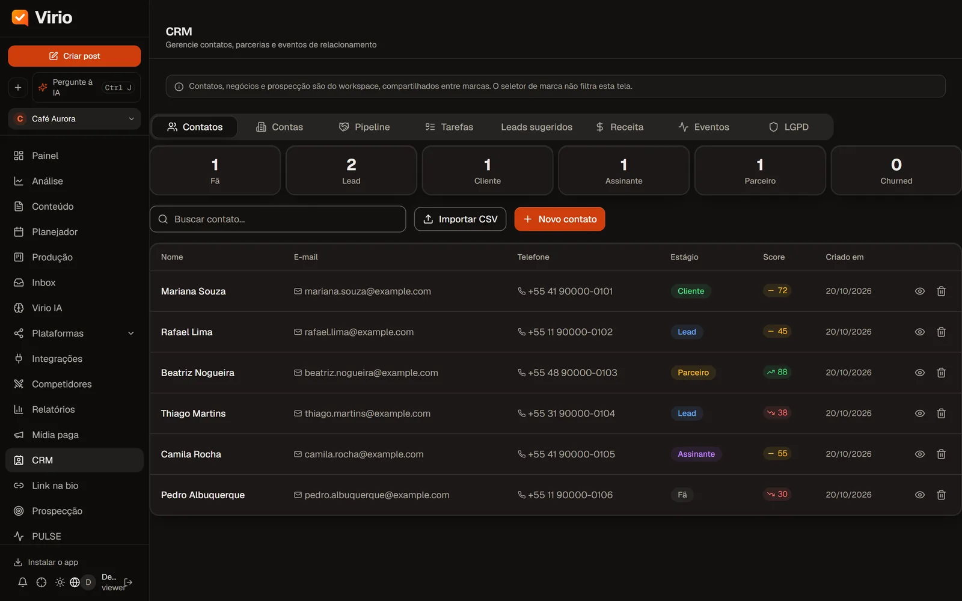Open Painel in the sidebar
This screenshot has width=962, height=601.
(75, 156)
